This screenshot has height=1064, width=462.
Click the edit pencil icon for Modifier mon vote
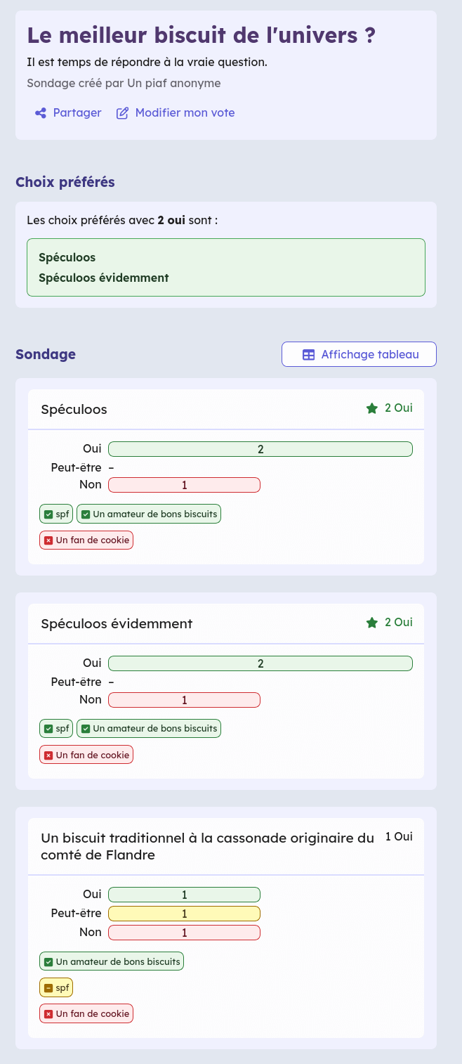pos(123,113)
